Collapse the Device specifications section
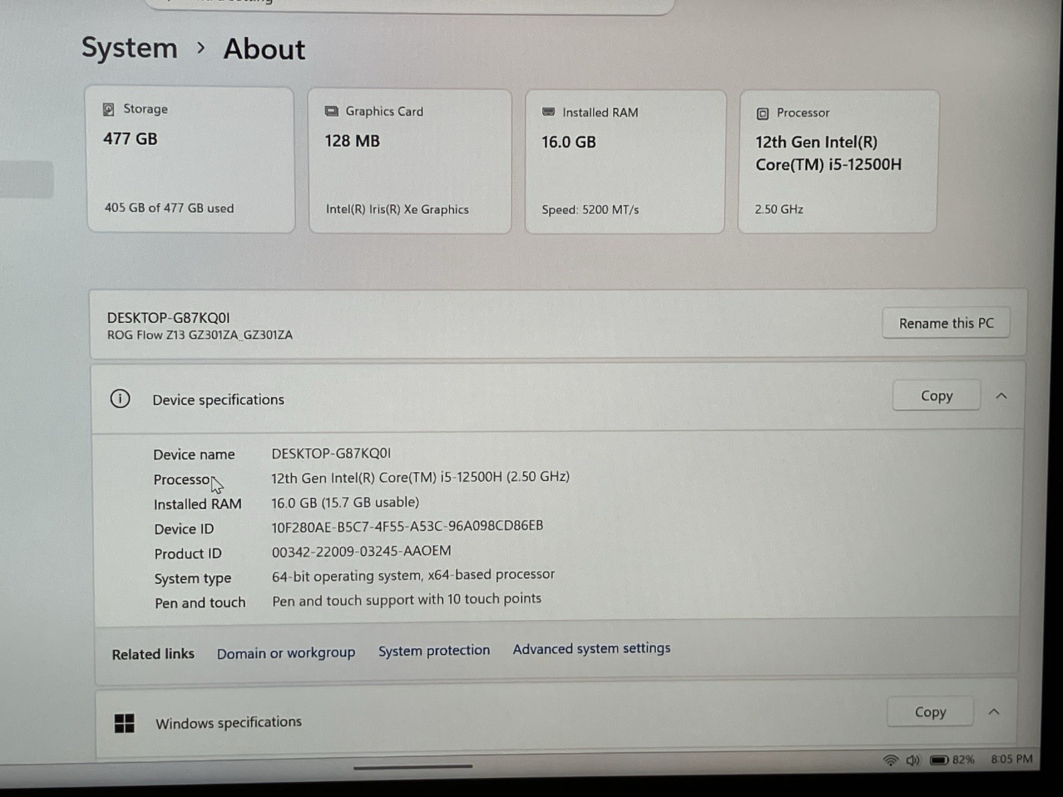The height and width of the screenshot is (797, 1063). click(1001, 396)
